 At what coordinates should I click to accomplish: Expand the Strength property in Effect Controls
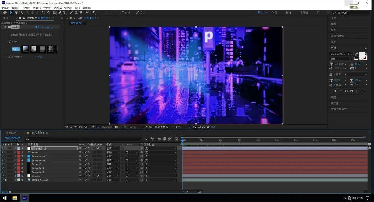click(x=6, y=57)
